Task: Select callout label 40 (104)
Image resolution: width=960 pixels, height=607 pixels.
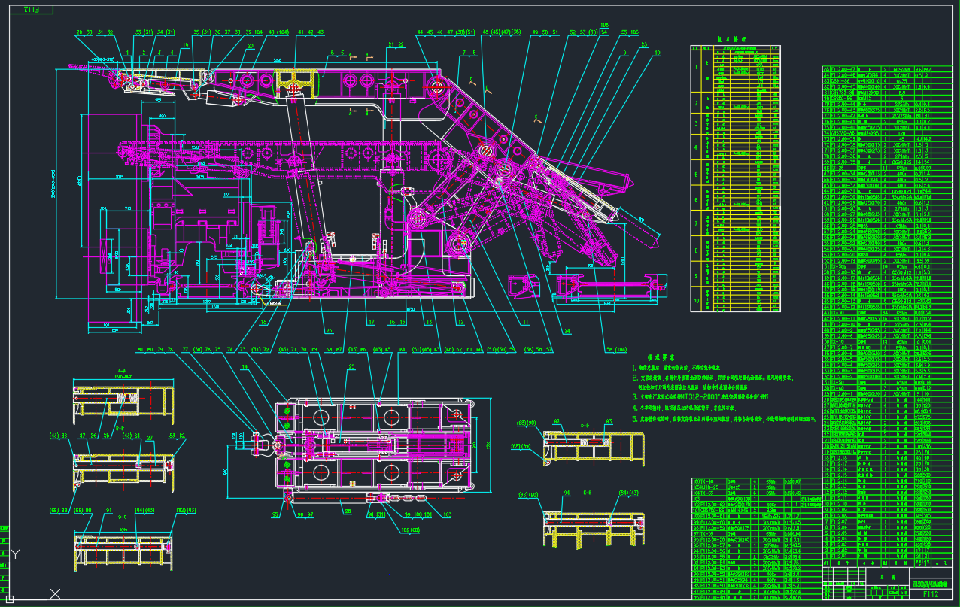Action: (x=277, y=32)
